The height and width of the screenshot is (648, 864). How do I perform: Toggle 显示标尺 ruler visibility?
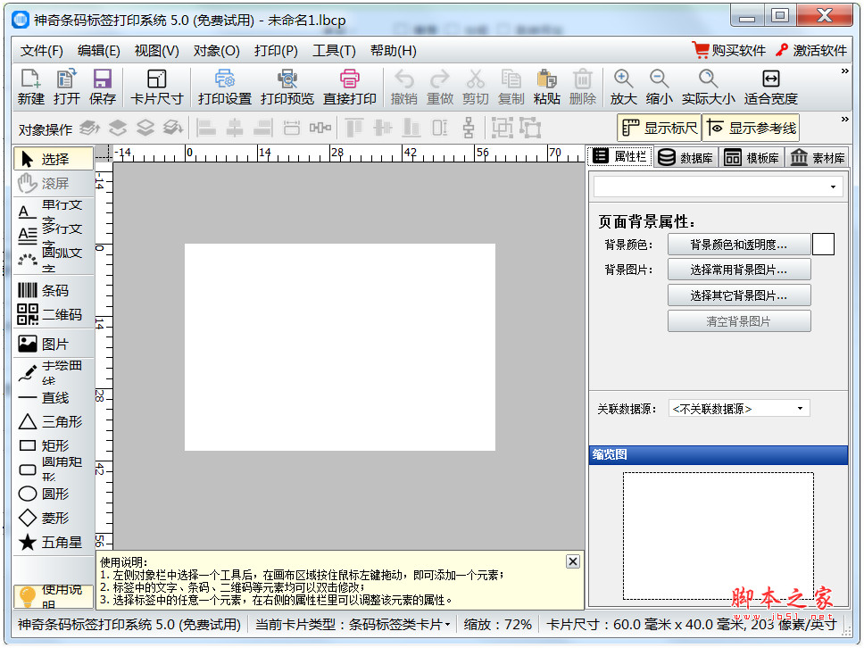(x=658, y=127)
